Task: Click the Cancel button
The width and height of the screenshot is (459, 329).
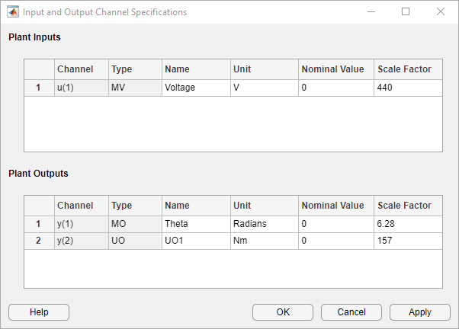Action: tap(351, 312)
